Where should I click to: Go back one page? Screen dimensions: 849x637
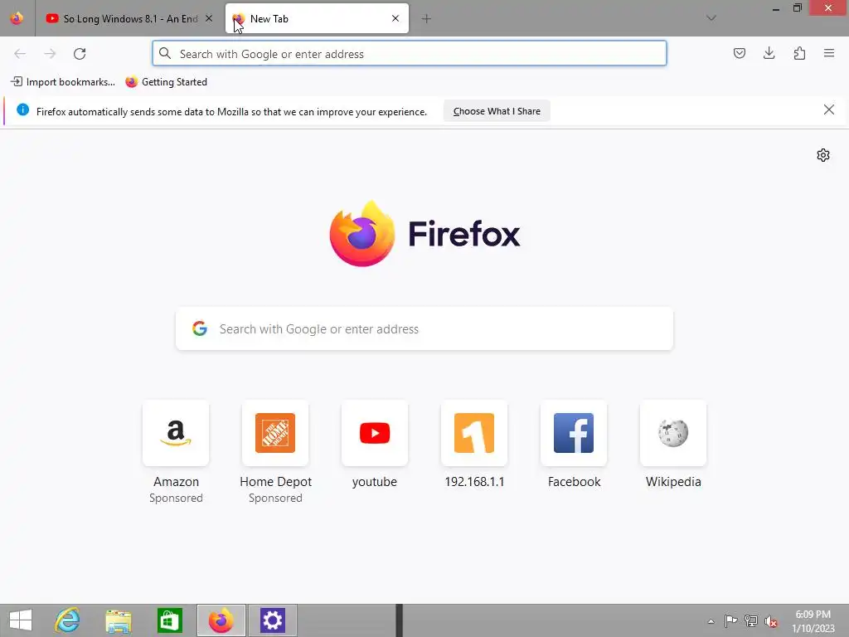pyautogui.click(x=20, y=54)
